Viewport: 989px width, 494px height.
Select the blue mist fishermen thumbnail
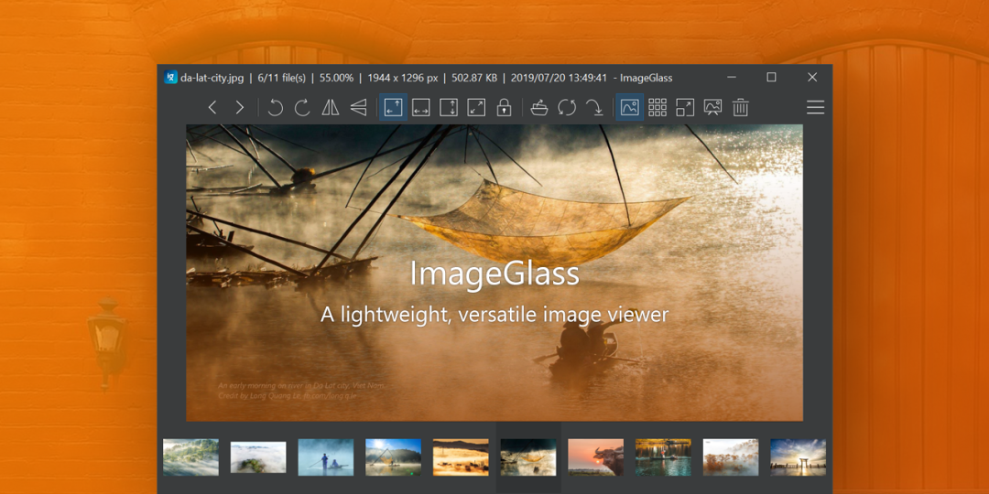click(x=326, y=457)
